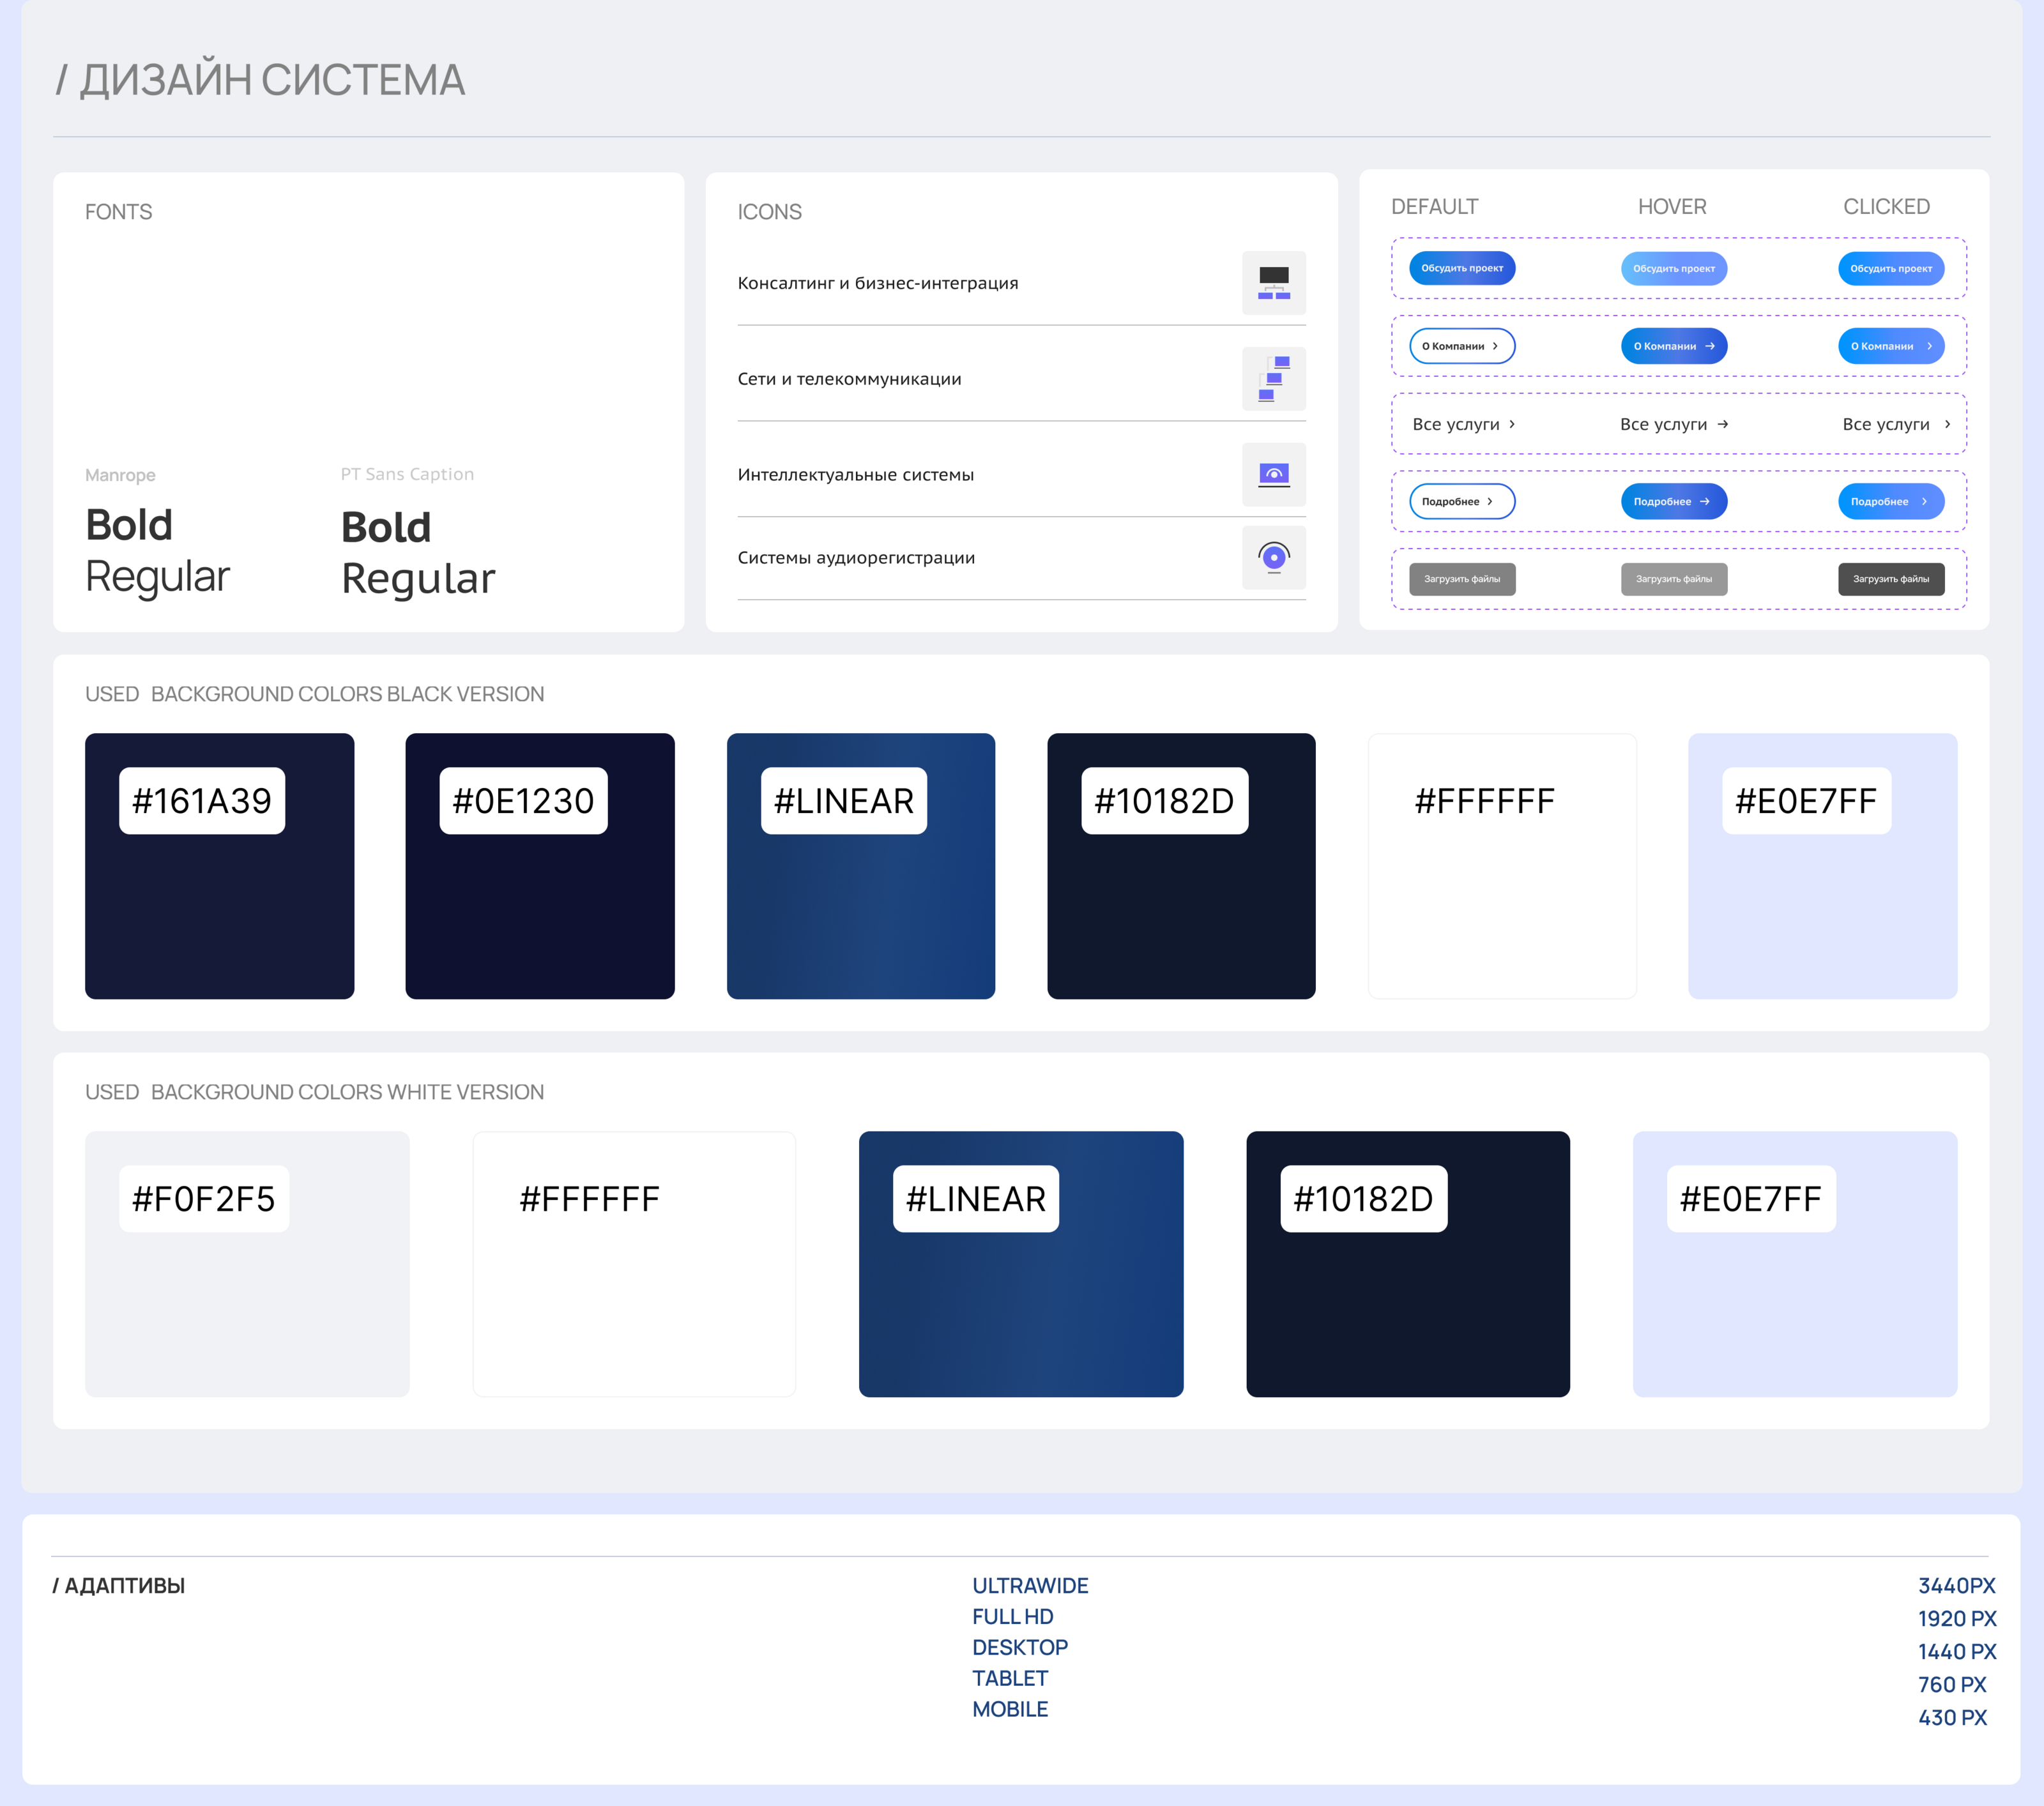The width and height of the screenshot is (2044, 1806).
Task: Click chevron in clicked 'Подробнее' button
Action: 1924,502
